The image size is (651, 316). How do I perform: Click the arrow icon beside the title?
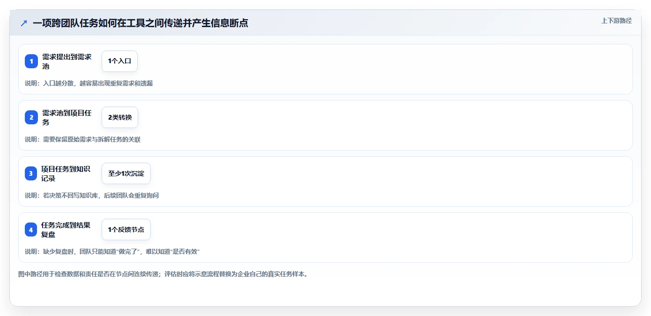(x=24, y=23)
